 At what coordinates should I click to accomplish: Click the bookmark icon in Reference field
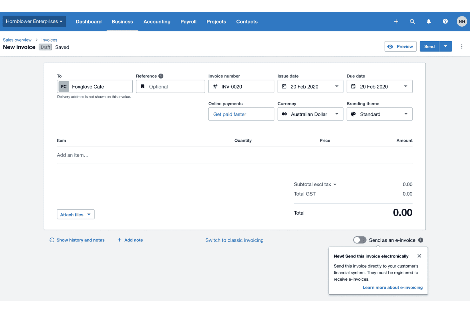click(143, 86)
